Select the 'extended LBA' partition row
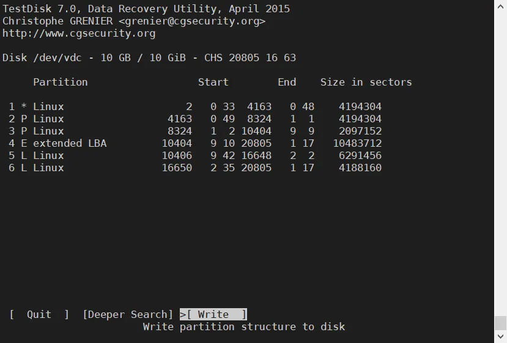 coord(195,143)
